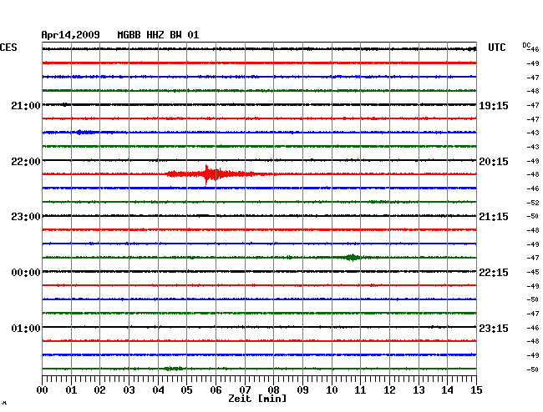Click the 00:00 local time label
The width and height of the screenshot is (543, 412).
[26, 273]
